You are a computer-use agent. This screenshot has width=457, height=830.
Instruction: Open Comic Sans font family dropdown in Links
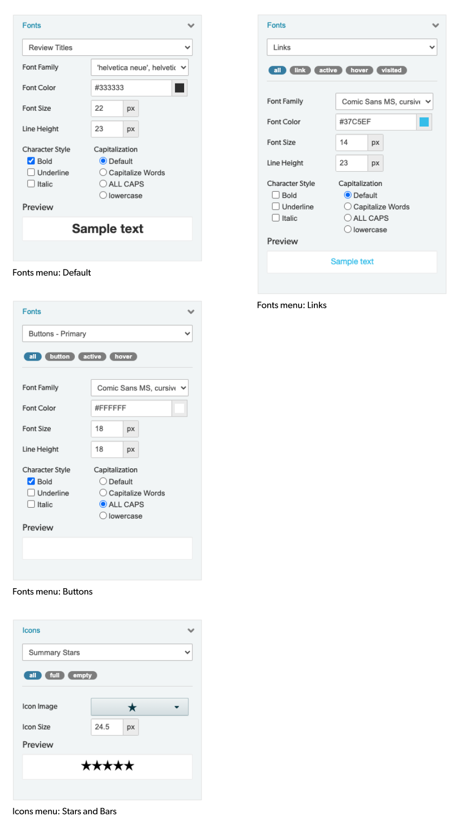point(384,101)
